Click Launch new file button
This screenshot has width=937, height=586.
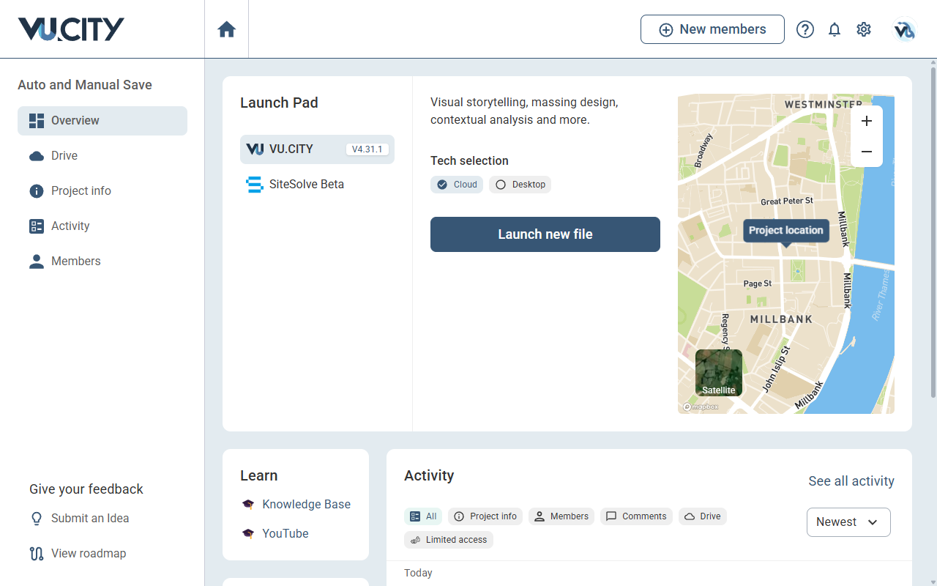(x=545, y=234)
